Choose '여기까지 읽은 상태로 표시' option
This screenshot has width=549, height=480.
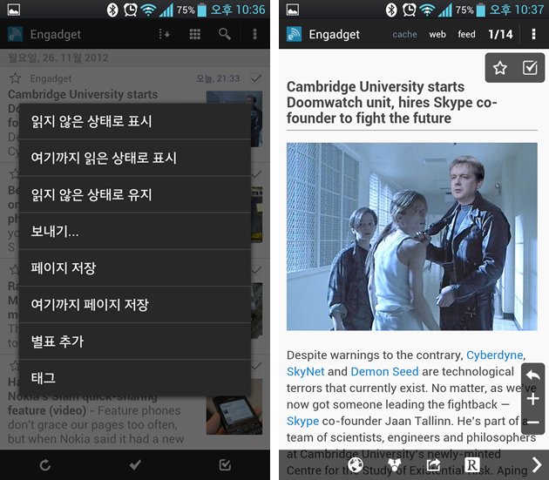(x=135, y=158)
